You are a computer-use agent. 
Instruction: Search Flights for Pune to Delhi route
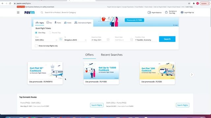click(97, 105)
